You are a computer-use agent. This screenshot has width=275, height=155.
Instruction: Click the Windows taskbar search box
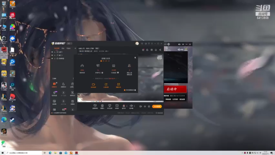tap(24, 153)
